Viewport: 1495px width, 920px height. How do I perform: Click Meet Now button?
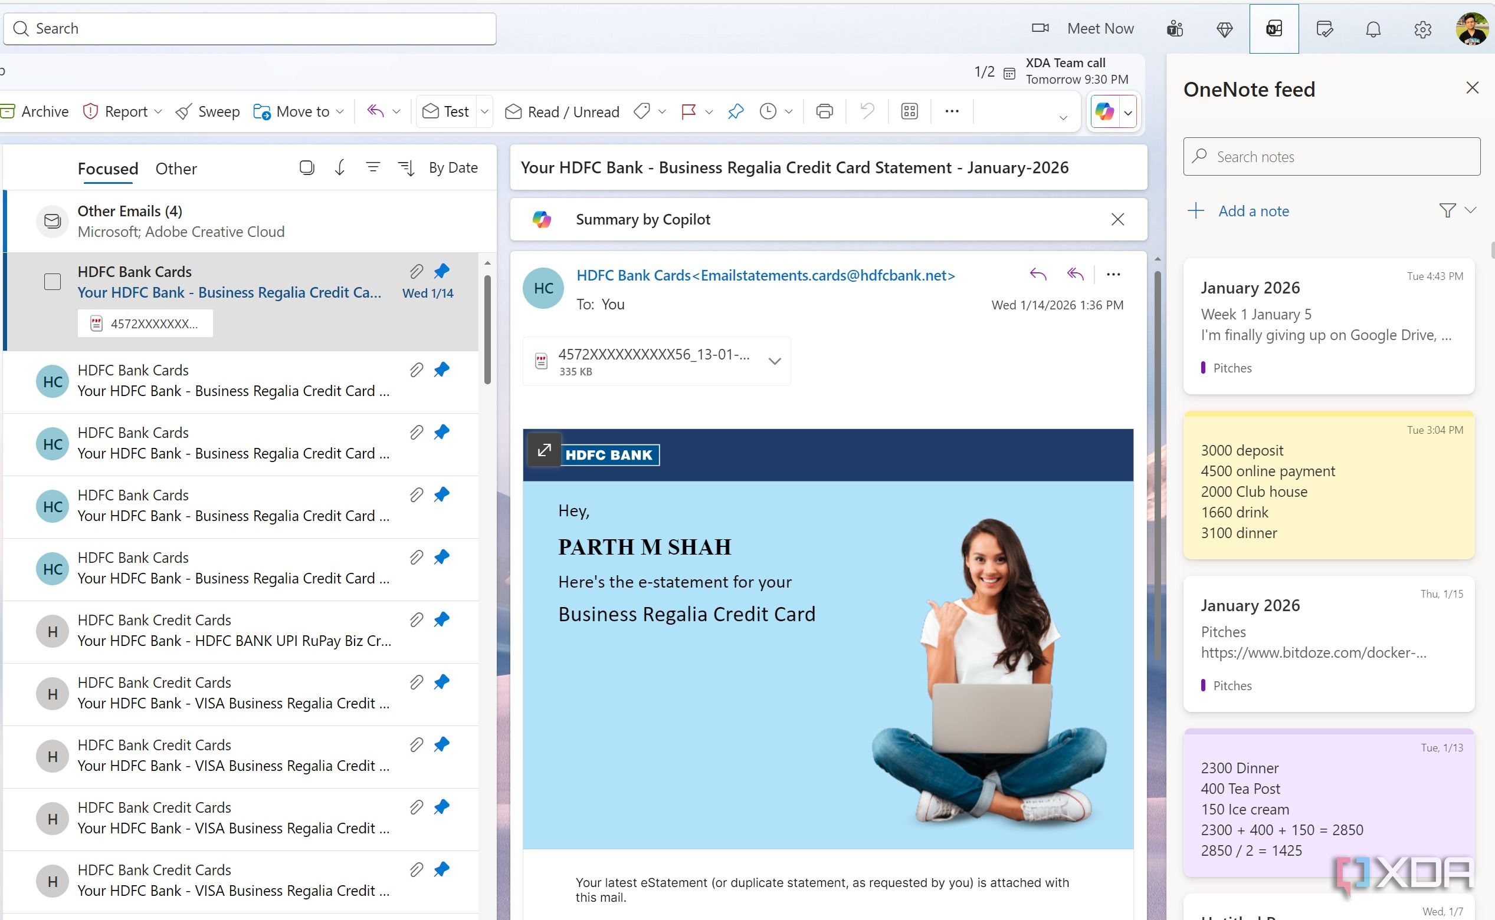click(1083, 29)
